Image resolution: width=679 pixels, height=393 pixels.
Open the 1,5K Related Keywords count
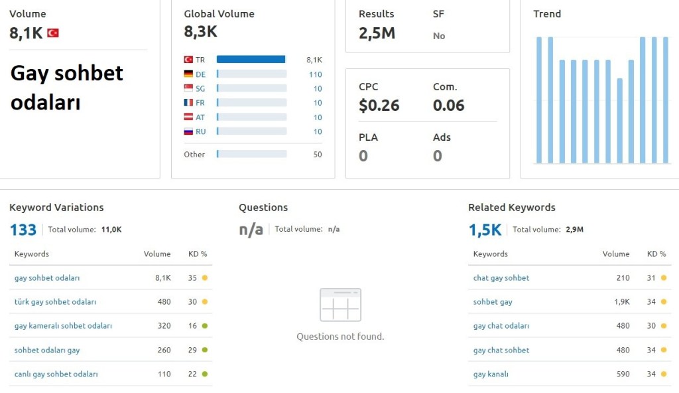(485, 230)
